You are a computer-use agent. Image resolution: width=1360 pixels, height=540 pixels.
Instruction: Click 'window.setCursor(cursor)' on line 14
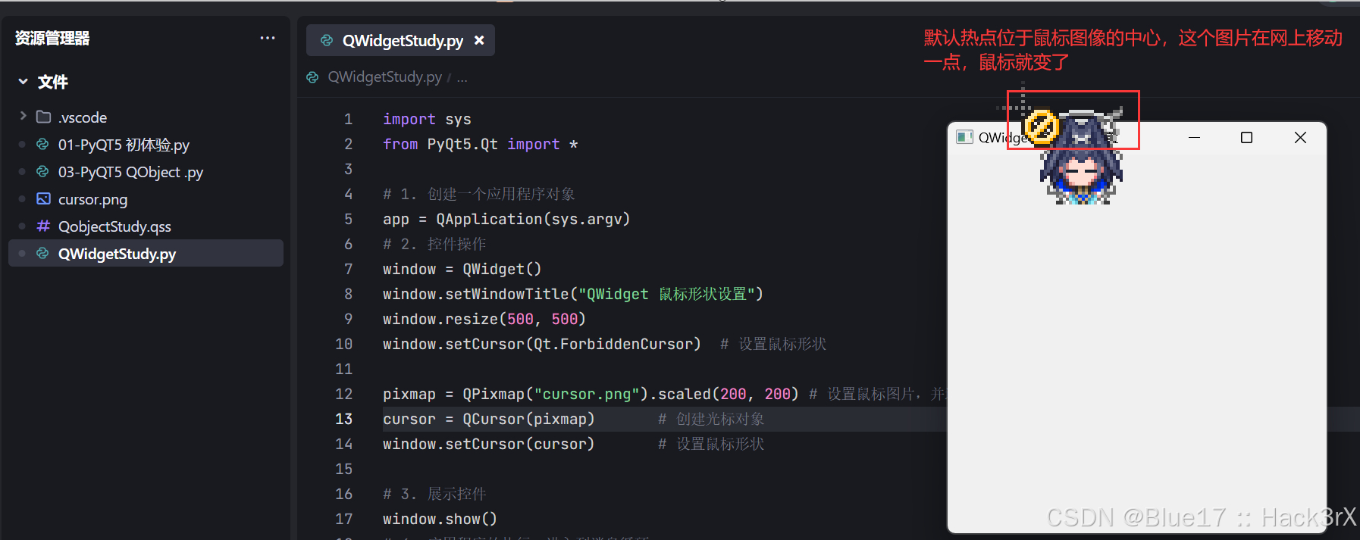(x=489, y=444)
